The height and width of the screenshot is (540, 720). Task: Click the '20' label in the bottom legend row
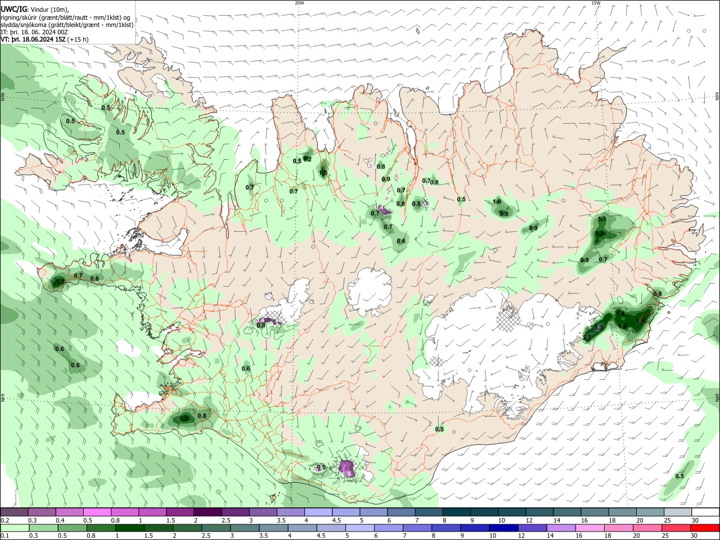point(637,536)
